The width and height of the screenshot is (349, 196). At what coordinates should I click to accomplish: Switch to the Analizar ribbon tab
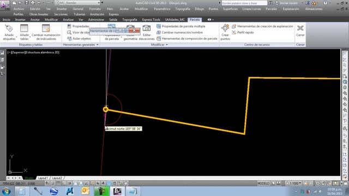click(x=68, y=20)
